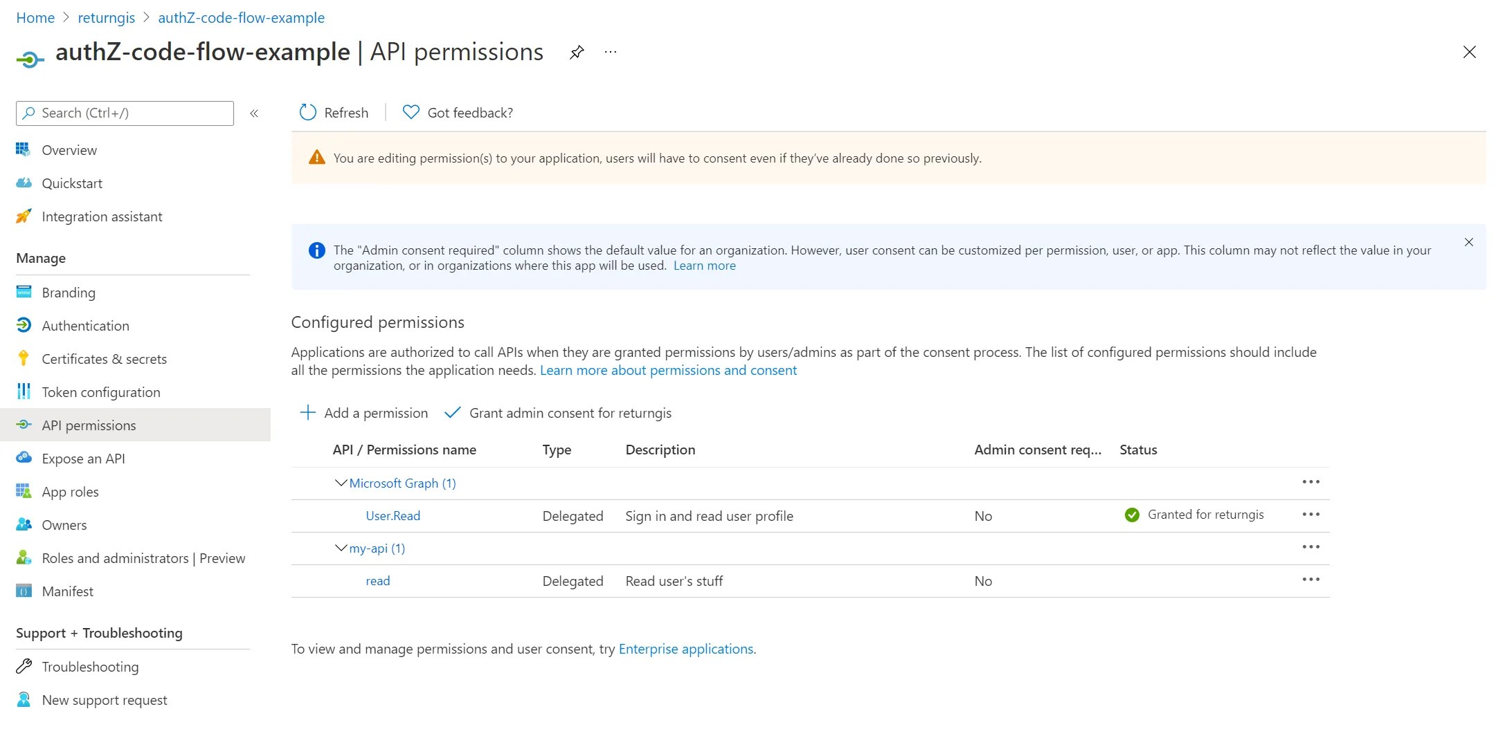Close the API permissions blade

point(1469,52)
